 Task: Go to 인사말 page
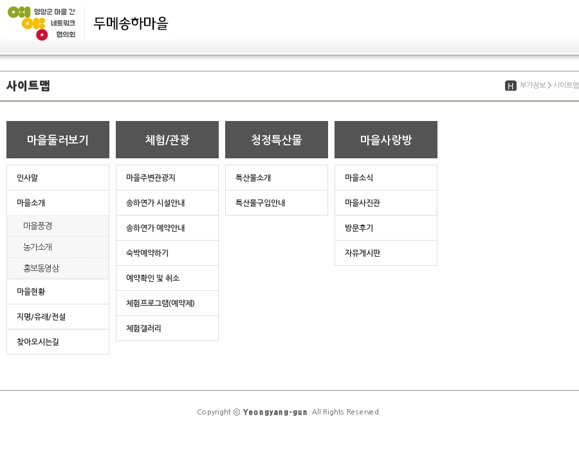click(x=58, y=178)
